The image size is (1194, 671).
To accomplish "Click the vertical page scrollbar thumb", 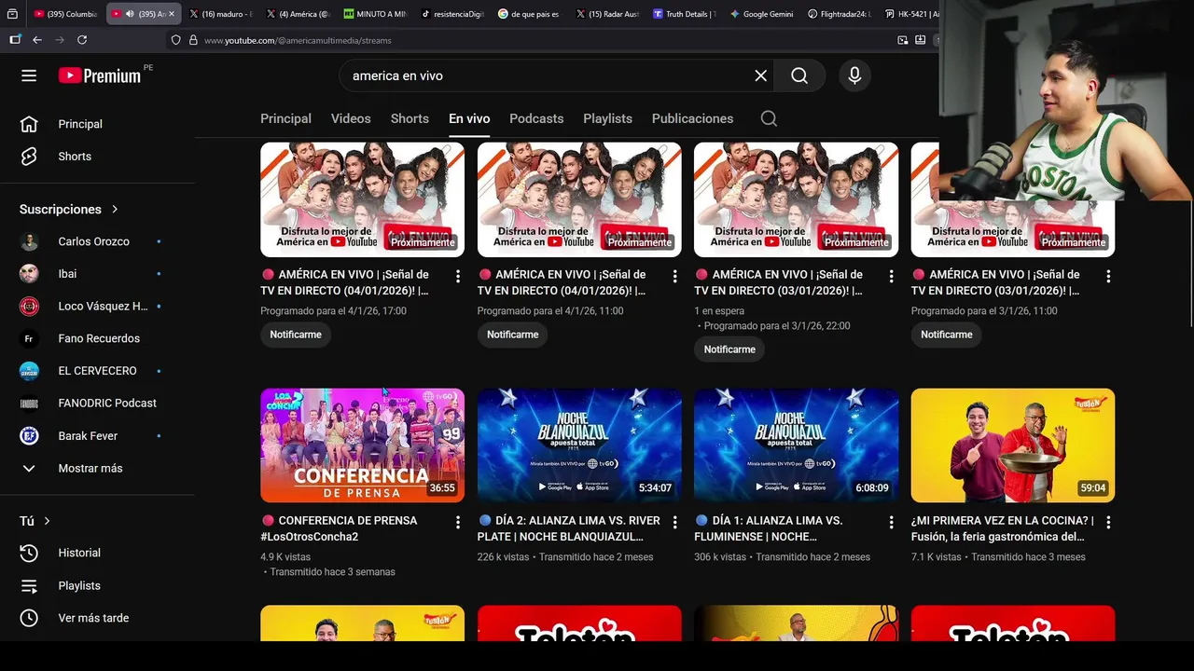I will [x=1190, y=266].
